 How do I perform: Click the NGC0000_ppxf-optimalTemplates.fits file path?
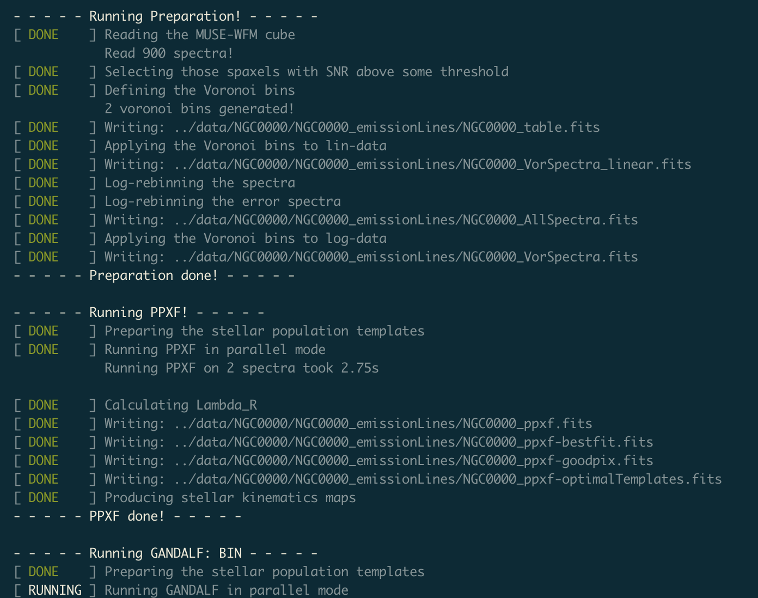coord(448,479)
